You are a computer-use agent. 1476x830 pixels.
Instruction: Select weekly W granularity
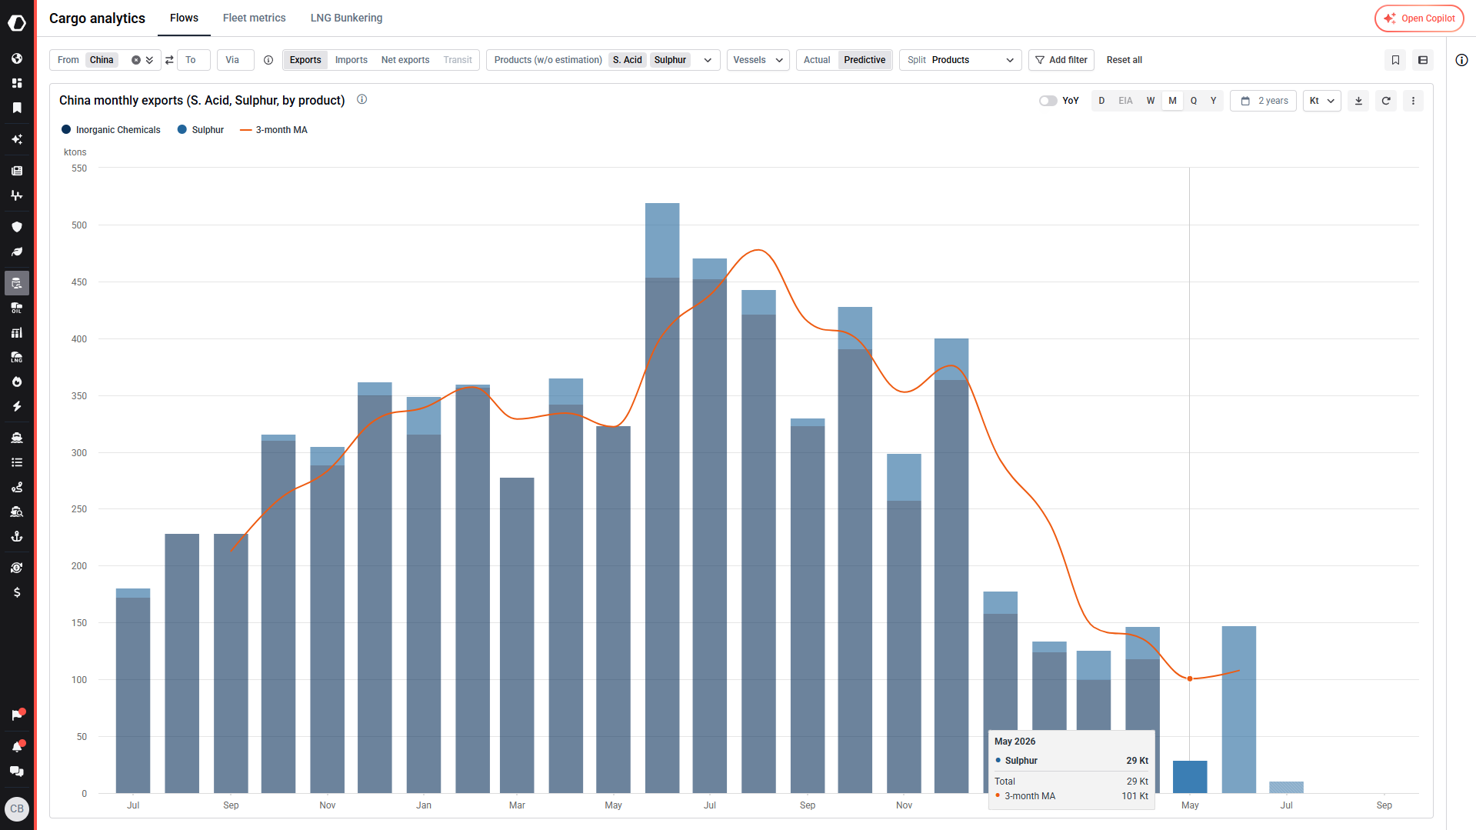[x=1151, y=101]
